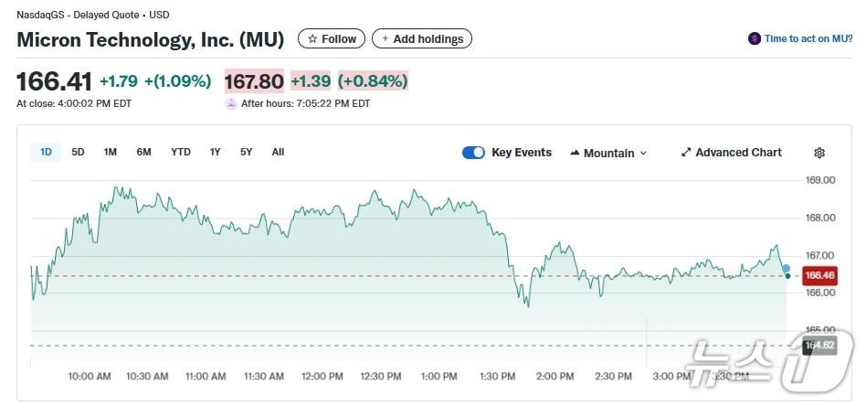This screenshot has height=405, width=866.
Task: Click the red 166.46 price marker
Action: coord(819,275)
